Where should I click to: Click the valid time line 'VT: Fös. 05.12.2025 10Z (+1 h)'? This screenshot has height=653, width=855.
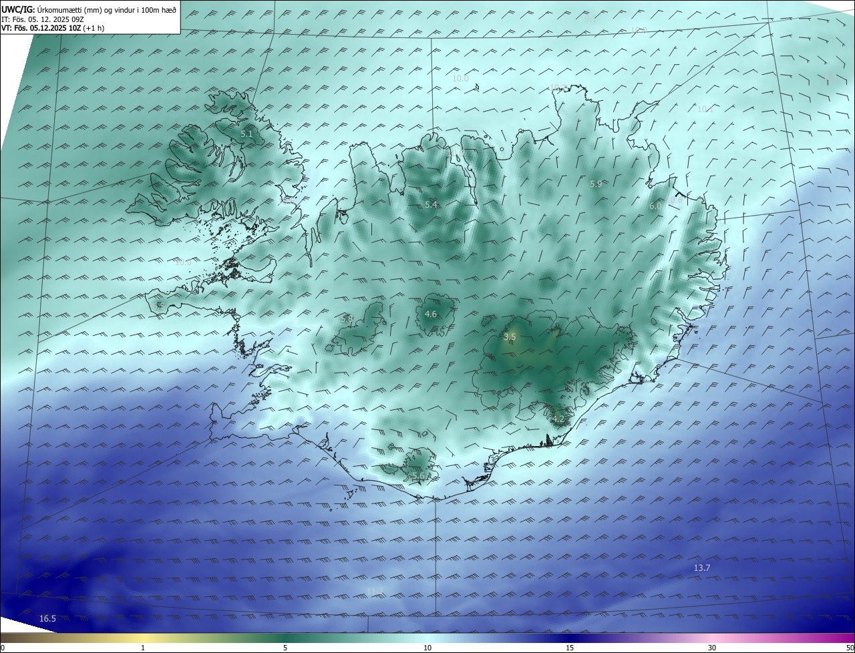(x=53, y=28)
